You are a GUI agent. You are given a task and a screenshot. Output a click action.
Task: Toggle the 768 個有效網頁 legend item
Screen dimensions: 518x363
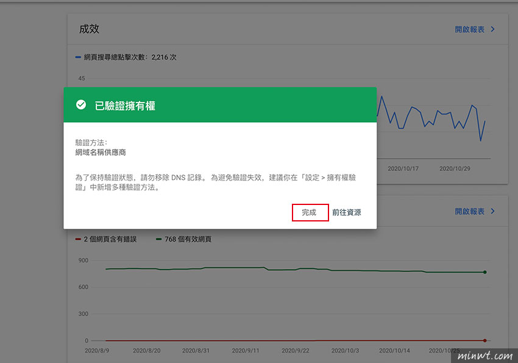click(x=183, y=239)
